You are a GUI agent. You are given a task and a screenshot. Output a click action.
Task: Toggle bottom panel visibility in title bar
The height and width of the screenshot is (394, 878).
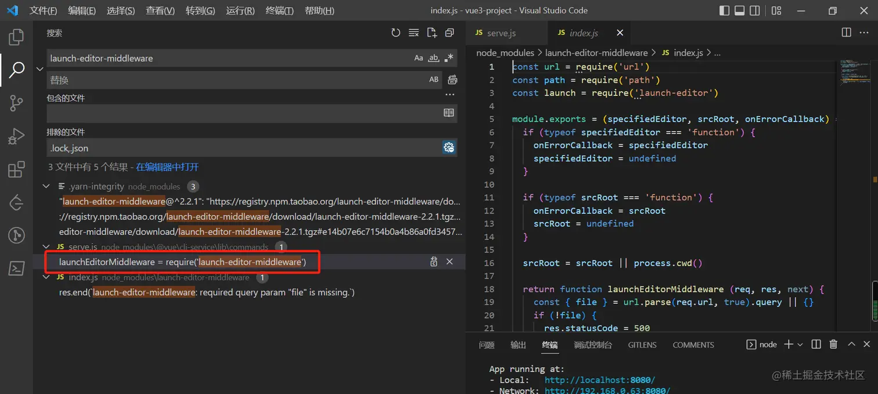tap(739, 10)
